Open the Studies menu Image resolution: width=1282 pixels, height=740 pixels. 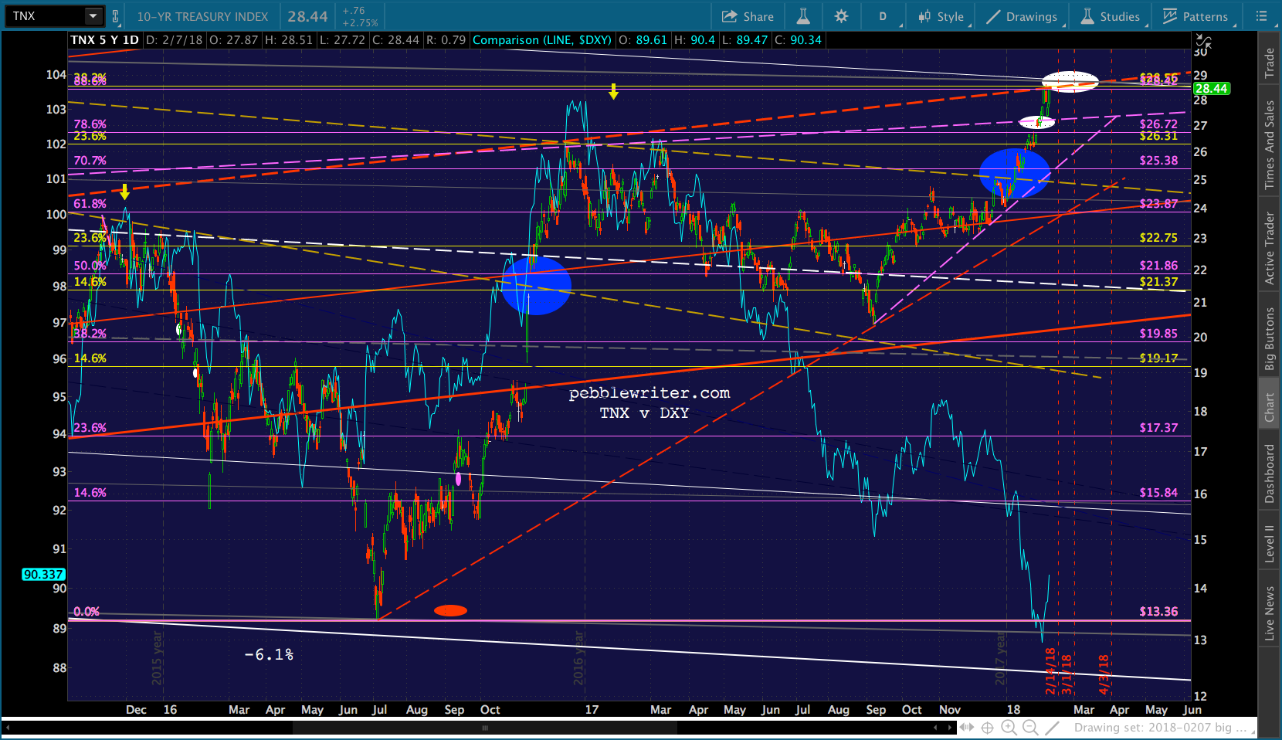pos(1111,16)
